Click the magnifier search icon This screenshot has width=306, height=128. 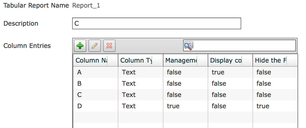point(189,45)
